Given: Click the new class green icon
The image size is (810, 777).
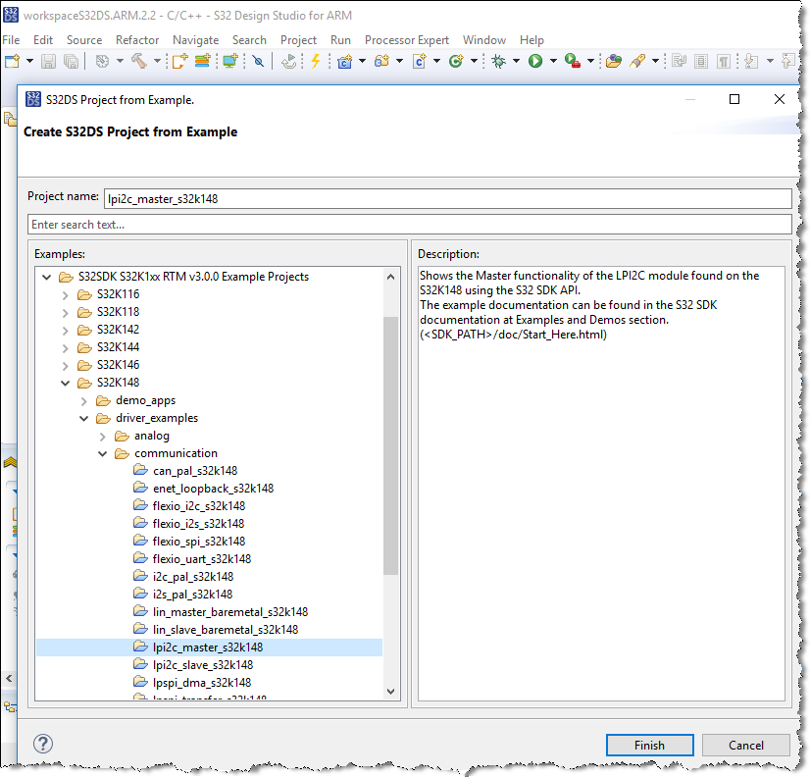Looking at the screenshot, I should (x=456, y=62).
